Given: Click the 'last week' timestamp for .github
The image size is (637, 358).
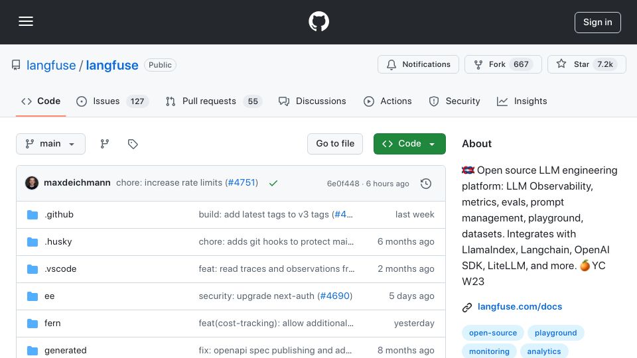Looking at the screenshot, I should pos(415,214).
